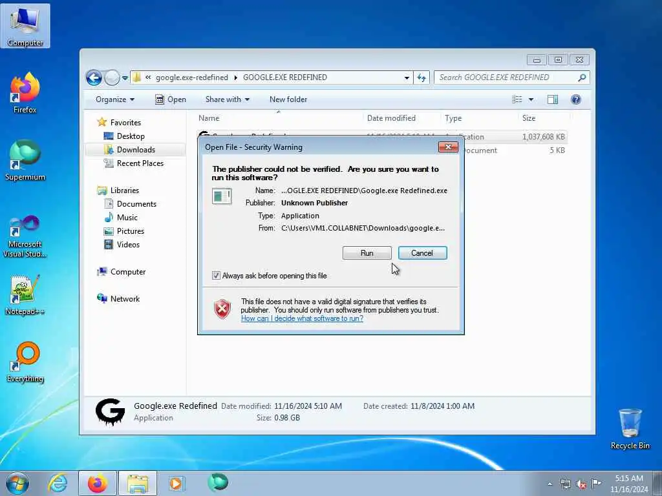Screen dimensions: 662x496
Task: Toggle the preview pane button
Action: 553,99
